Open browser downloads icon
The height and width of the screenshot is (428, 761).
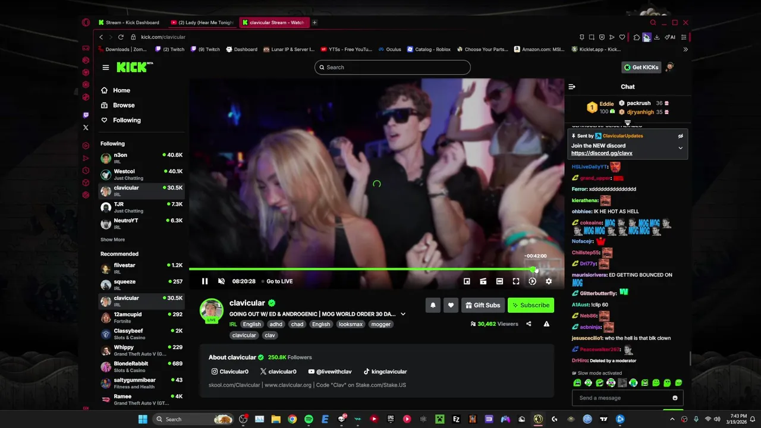click(656, 37)
